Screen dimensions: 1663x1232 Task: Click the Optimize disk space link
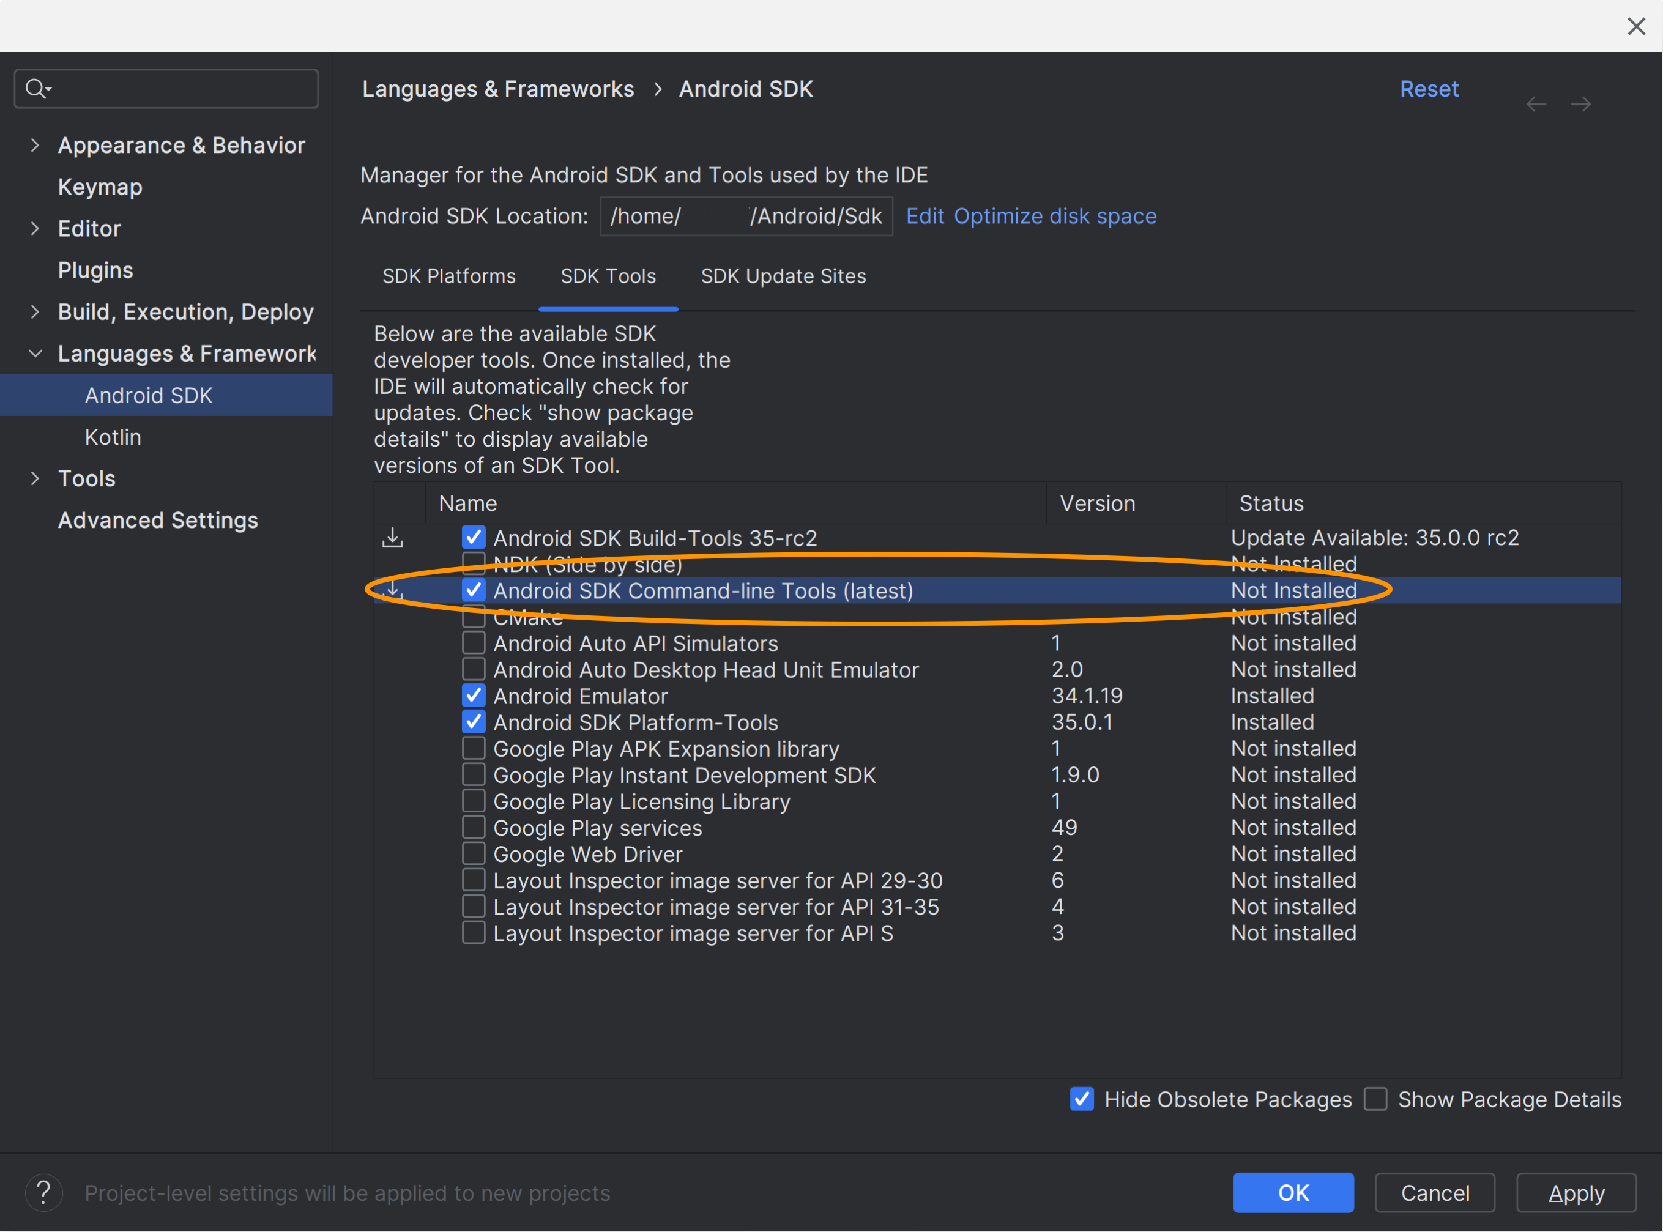1055,215
